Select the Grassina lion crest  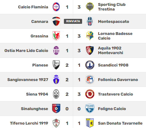[x=56, y=36]
